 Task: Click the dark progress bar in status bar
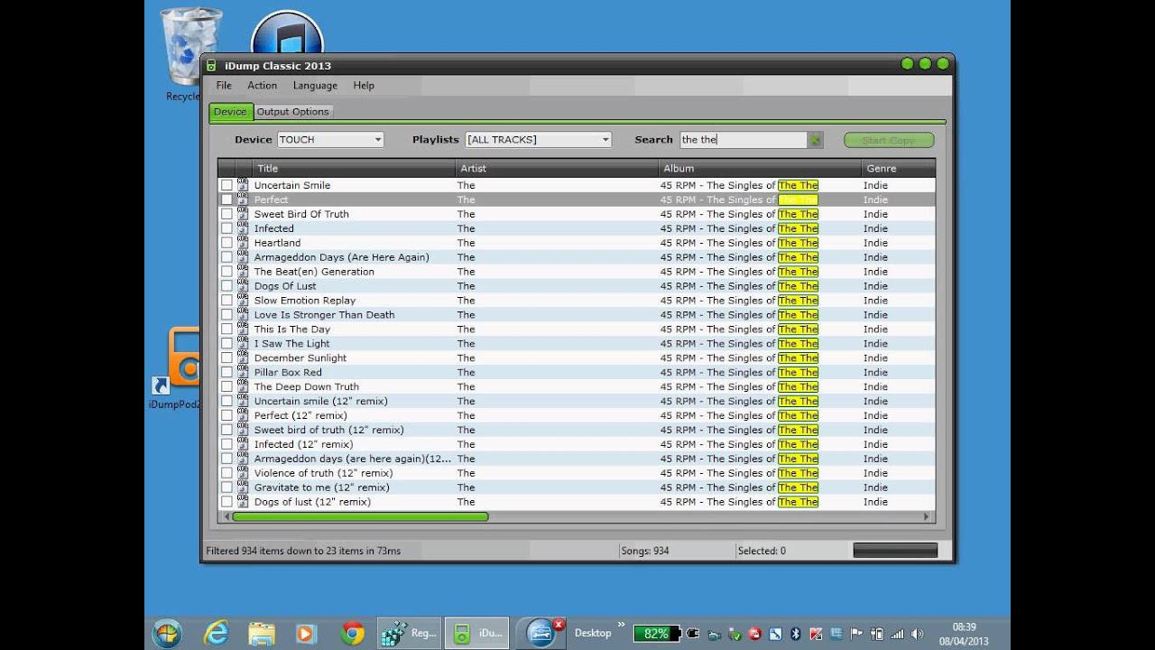[x=895, y=551]
